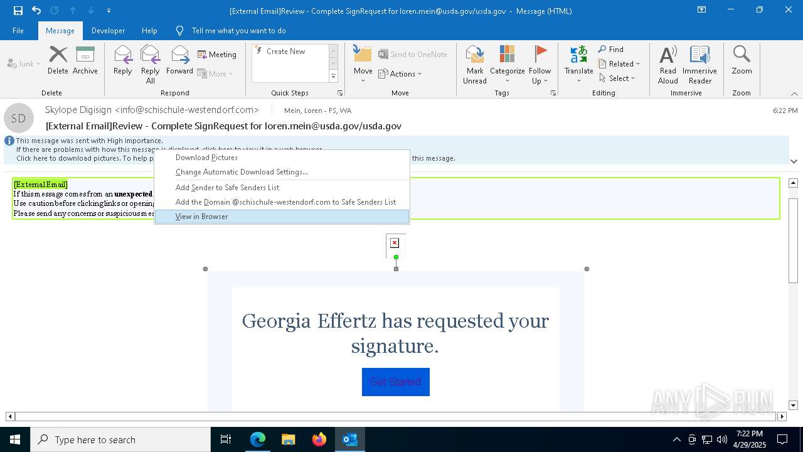The width and height of the screenshot is (803, 452).
Task: Click the taskbar search box
Action: pyautogui.click(x=120, y=439)
